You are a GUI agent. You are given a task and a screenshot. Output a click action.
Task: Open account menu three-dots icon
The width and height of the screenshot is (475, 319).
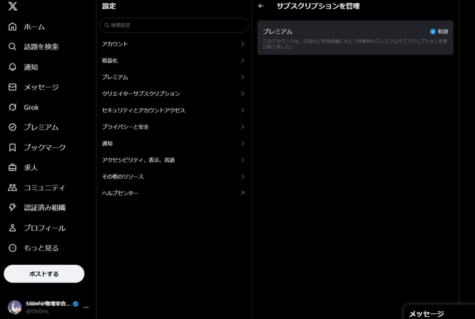pos(86,307)
